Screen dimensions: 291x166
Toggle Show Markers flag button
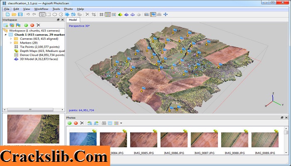pyautogui.click(x=153, y=15)
